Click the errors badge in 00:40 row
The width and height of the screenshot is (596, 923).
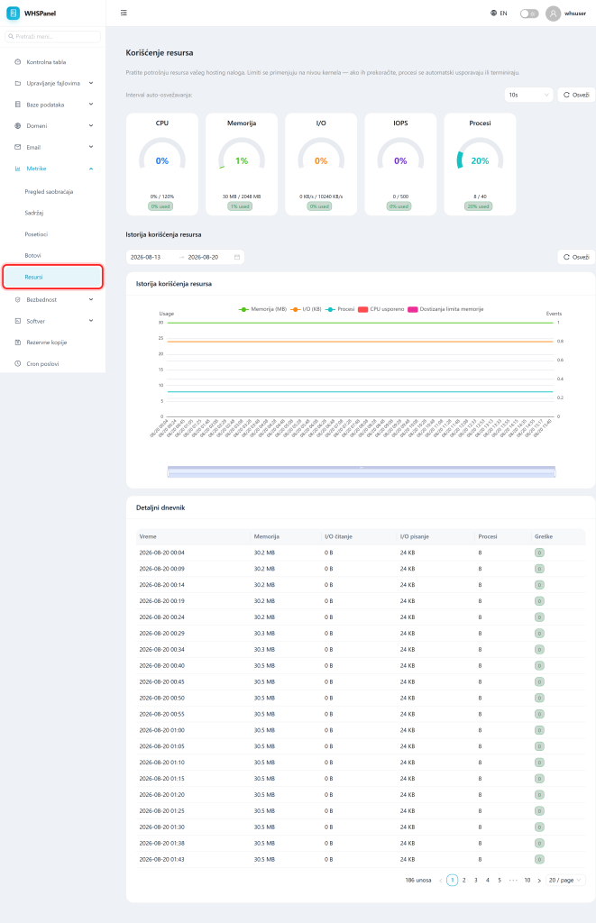pos(539,666)
